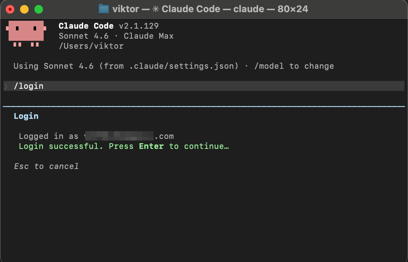This screenshot has height=262, width=408.
Task: Click the bold Enter keyword to continue
Action: pos(151,146)
